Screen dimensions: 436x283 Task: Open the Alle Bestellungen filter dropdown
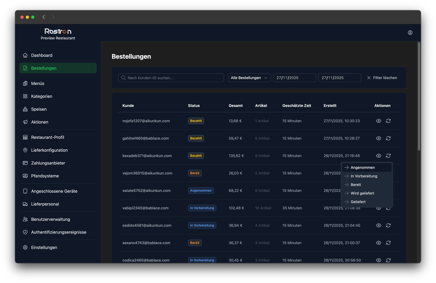[x=249, y=78]
